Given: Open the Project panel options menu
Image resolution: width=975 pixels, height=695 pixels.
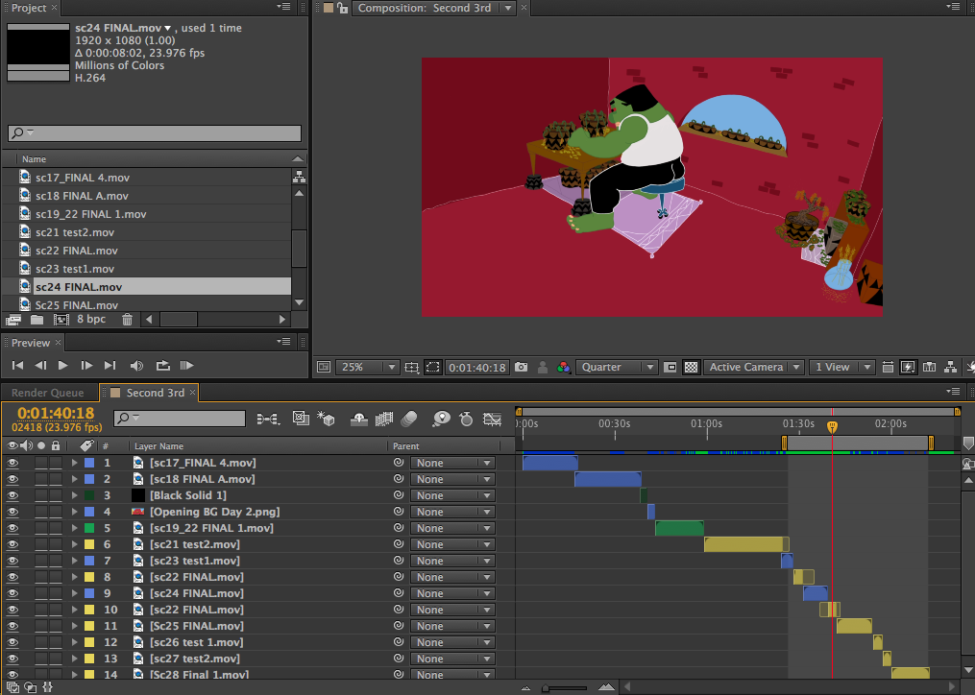Looking at the screenshot, I should click(283, 8).
